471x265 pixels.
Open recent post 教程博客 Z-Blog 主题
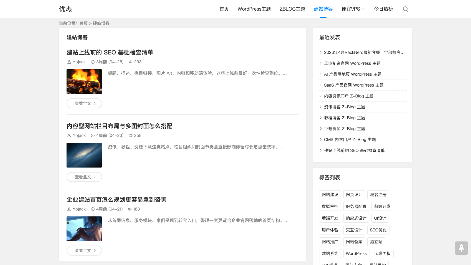(x=345, y=118)
